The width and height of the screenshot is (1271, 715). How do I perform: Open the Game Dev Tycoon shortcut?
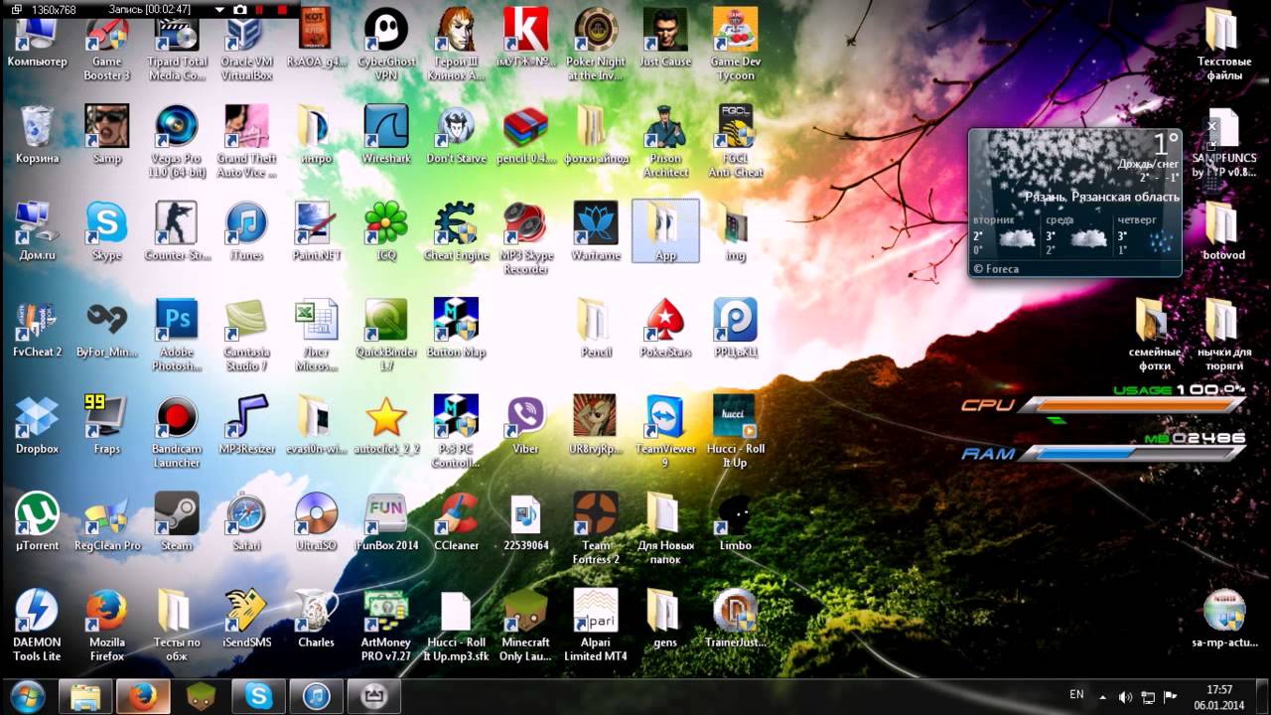[x=735, y=47]
